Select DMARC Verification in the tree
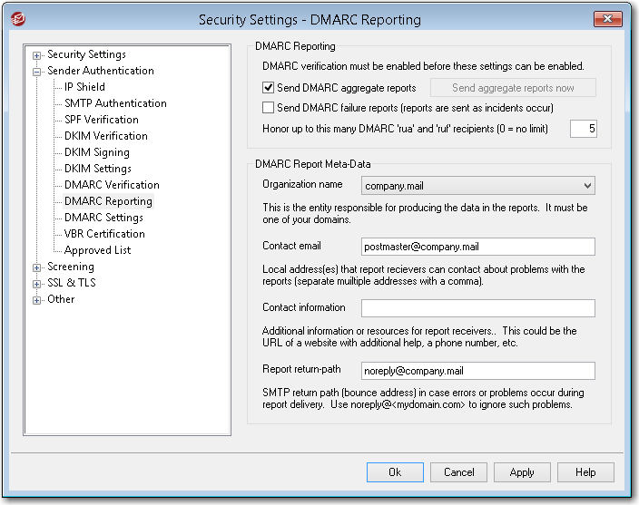 [112, 185]
